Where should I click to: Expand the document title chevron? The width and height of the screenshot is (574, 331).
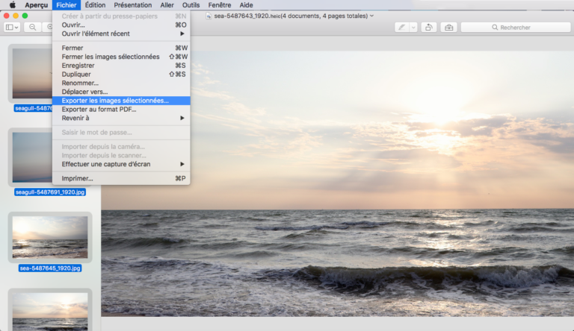(372, 16)
